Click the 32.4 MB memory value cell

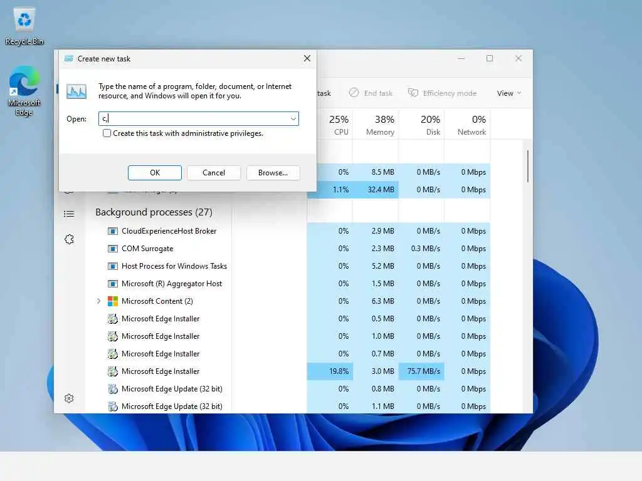(x=376, y=190)
